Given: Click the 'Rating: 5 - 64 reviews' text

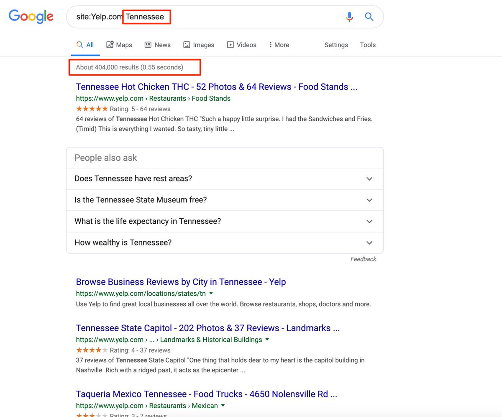Looking at the screenshot, I should [x=140, y=109].
